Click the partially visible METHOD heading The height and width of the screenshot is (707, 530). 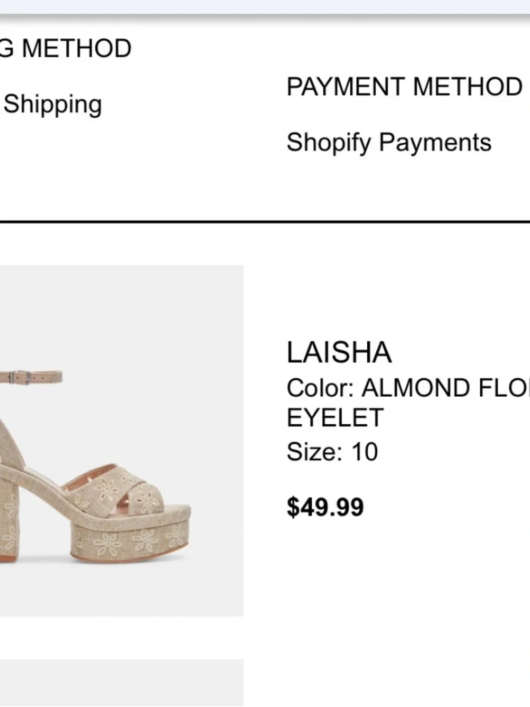tap(66, 48)
